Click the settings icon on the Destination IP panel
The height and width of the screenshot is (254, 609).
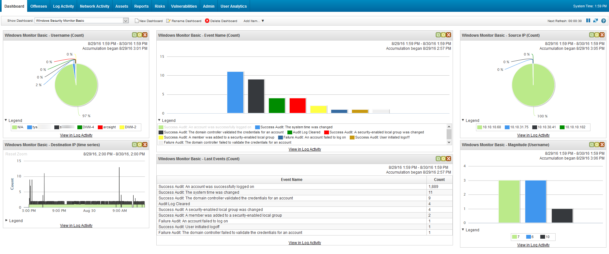(140, 145)
